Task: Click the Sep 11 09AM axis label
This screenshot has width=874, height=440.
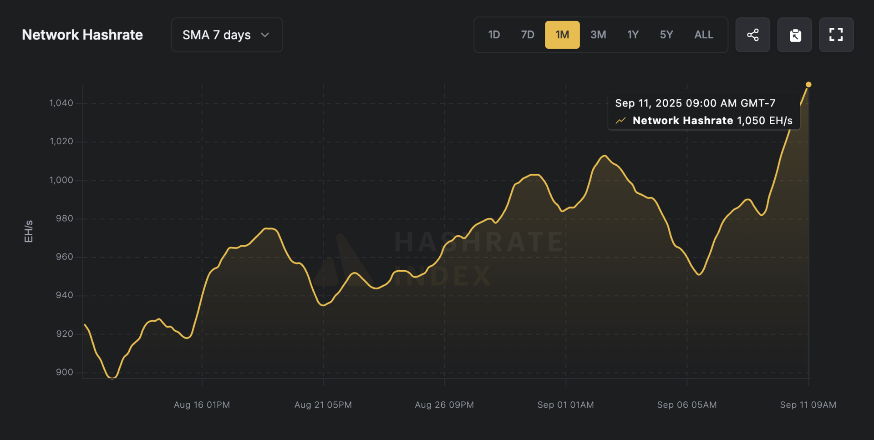Action: click(808, 405)
